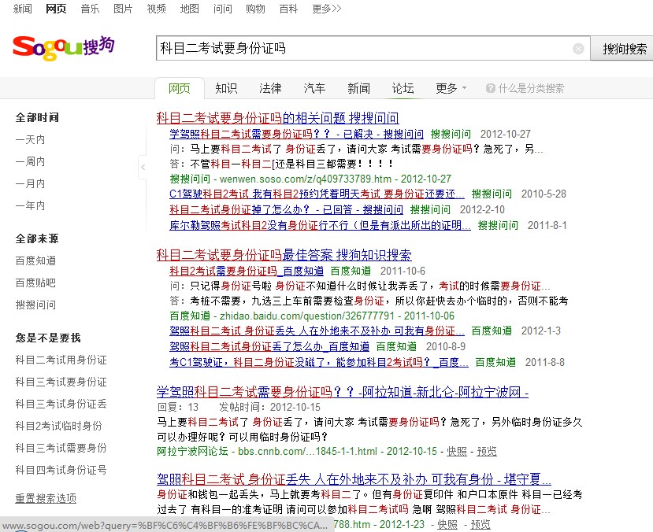
Task: Click the zhidao.baidu.com/question/326777791 URL text
Action: pos(307,316)
